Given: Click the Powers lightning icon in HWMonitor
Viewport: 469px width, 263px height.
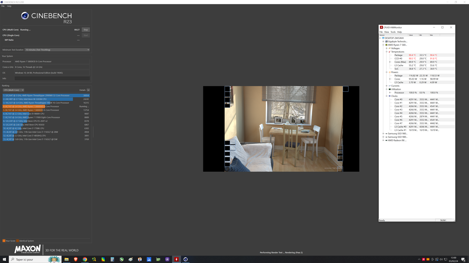Looking at the screenshot, I should [x=389, y=72].
